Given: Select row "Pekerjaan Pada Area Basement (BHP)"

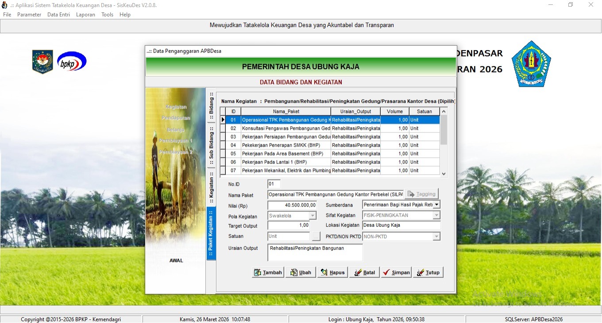Looking at the screenshot, I should 330,154.
